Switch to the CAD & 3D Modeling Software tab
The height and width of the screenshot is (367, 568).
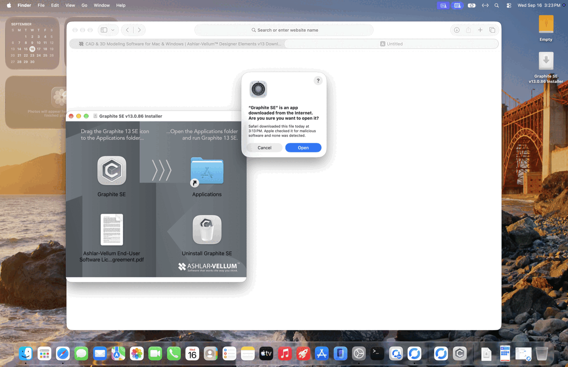[x=177, y=44]
